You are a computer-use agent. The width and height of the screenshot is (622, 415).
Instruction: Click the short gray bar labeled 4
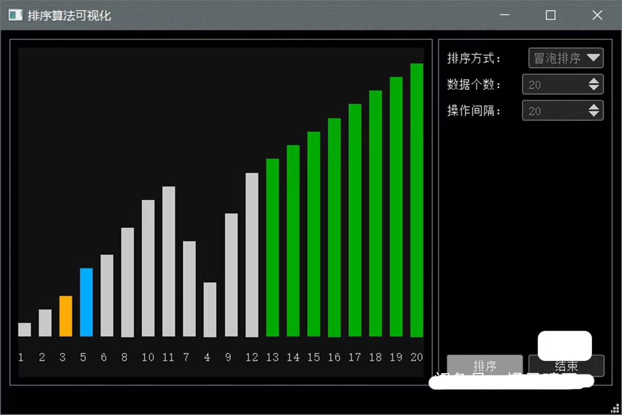(x=210, y=309)
